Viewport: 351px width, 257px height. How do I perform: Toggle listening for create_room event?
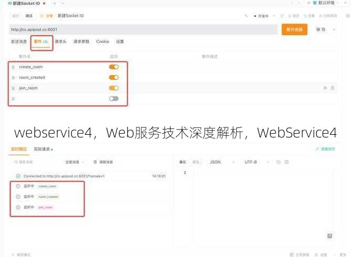point(114,67)
